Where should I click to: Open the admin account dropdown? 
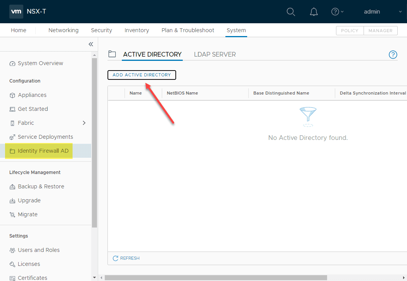pyautogui.click(x=372, y=12)
